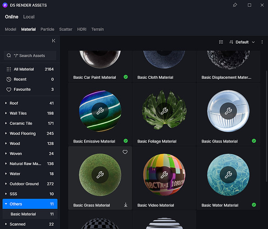Click green checkmark on Basic Emissive Material
268x229 pixels.
tap(126, 141)
